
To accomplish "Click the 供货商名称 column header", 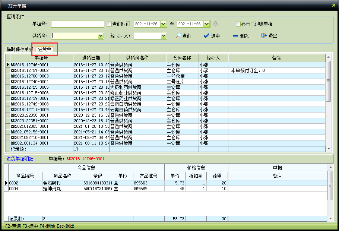I will click(x=137, y=58).
